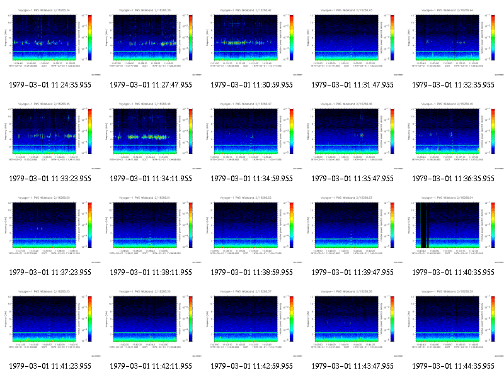504x375 pixels.
Task: Click the caption 1979-03-01 11:41:23.955
Action: tap(50, 366)
